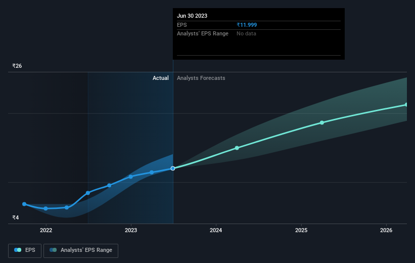Click the EPS legend color swatch icon
The width and height of the screenshot is (415, 263).
click(18, 250)
